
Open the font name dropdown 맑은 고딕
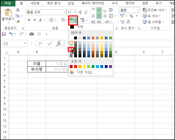click(x=65, y=12)
